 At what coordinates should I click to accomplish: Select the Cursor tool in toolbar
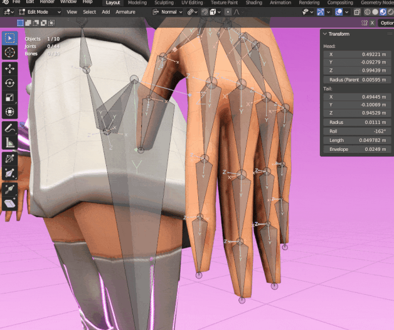pos(10,53)
